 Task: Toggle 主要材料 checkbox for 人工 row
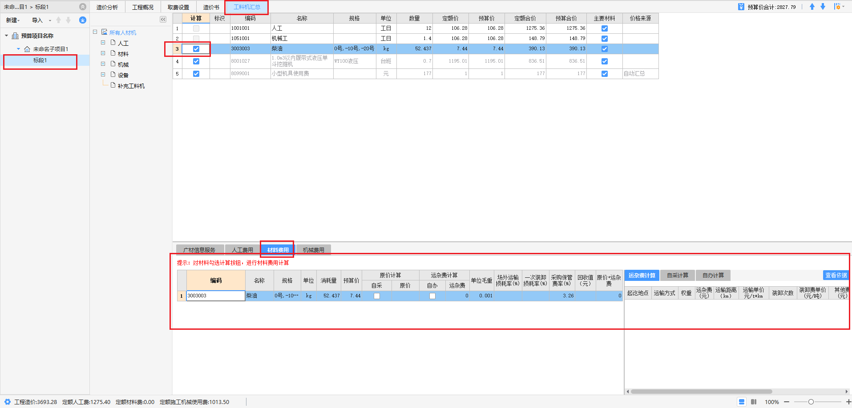pyautogui.click(x=605, y=28)
